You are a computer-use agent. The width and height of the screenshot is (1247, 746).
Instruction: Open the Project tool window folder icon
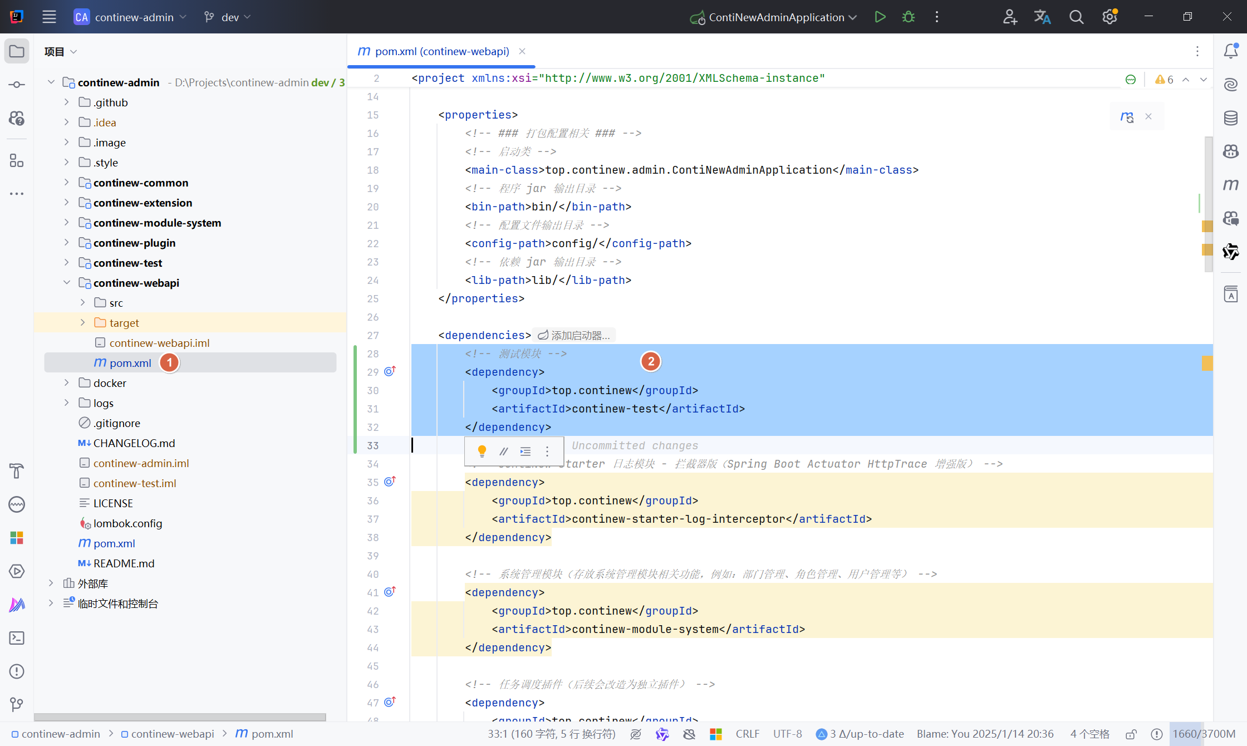17,51
